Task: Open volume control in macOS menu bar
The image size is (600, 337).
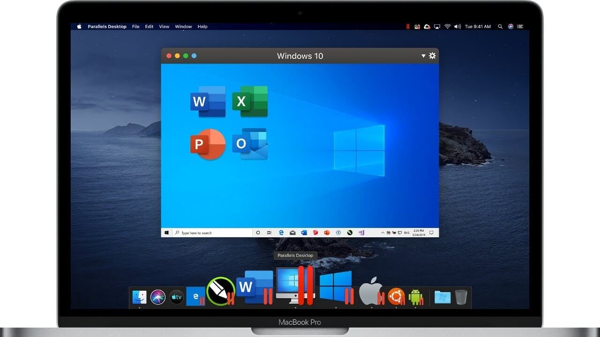Action: (x=457, y=27)
